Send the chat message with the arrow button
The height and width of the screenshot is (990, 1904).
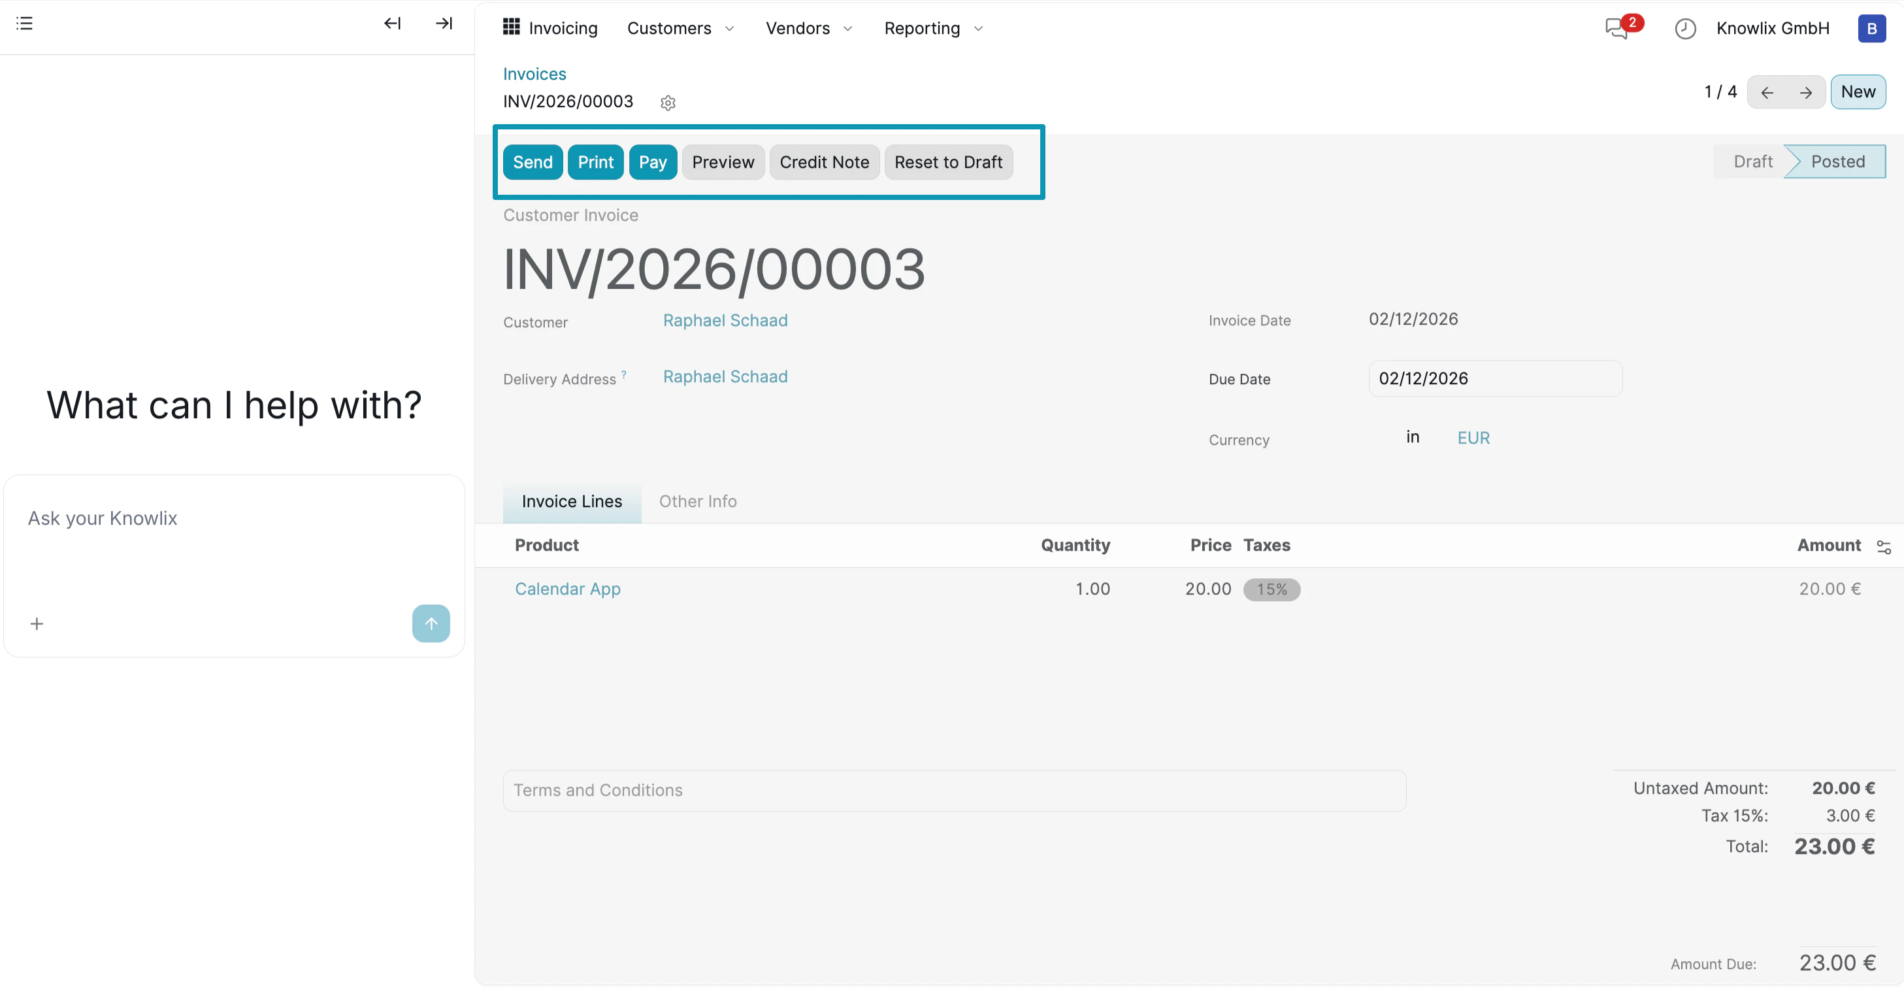(431, 623)
